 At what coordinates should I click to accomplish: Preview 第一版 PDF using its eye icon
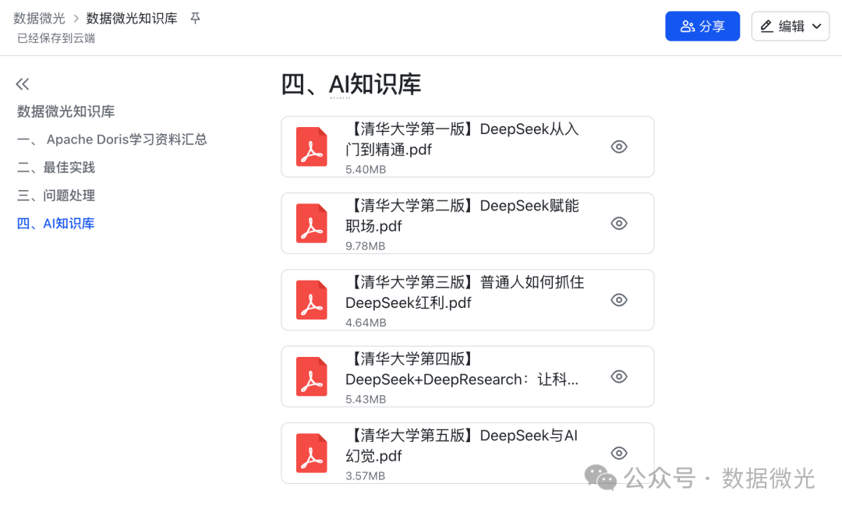pyautogui.click(x=618, y=147)
